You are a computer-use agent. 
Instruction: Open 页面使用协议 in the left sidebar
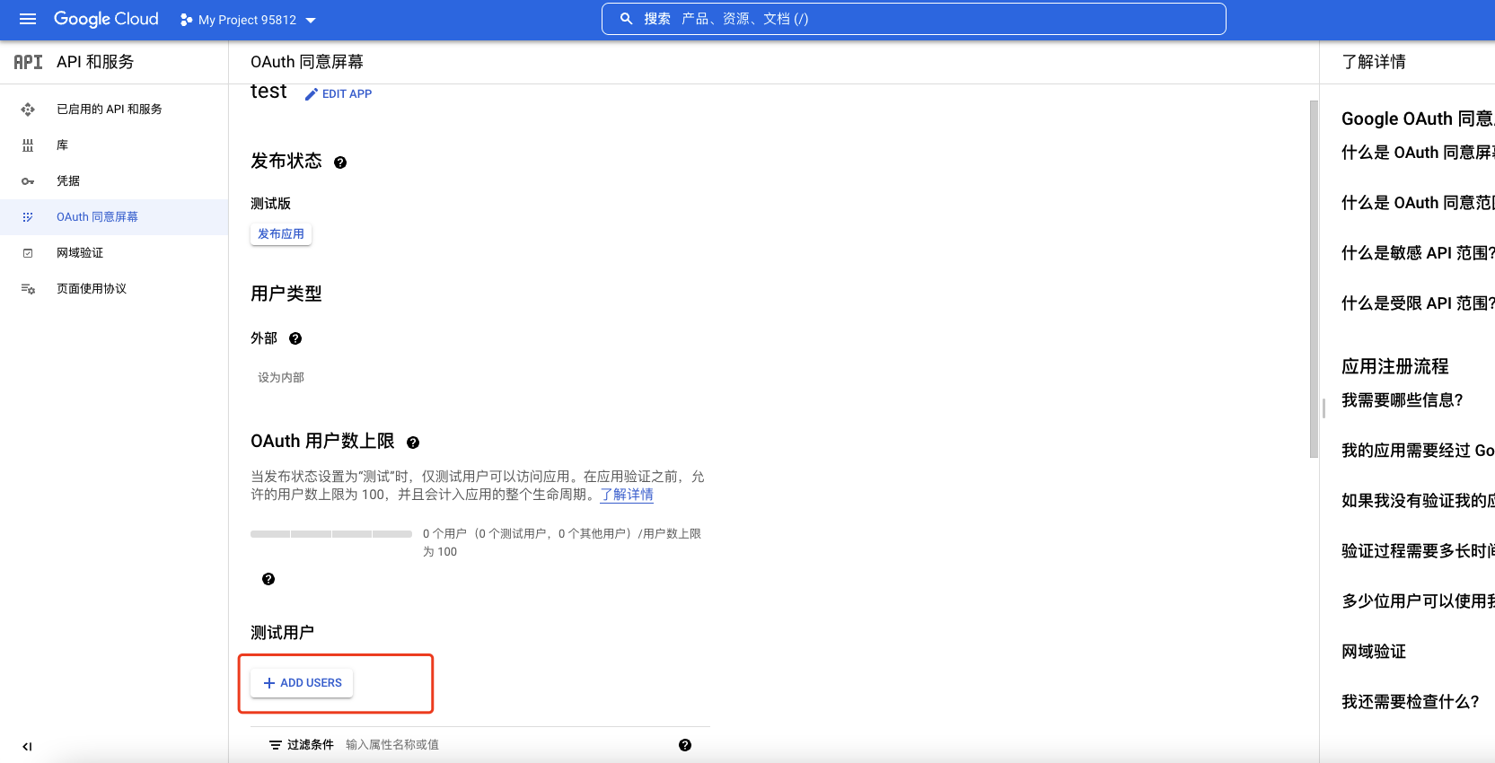click(x=92, y=289)
